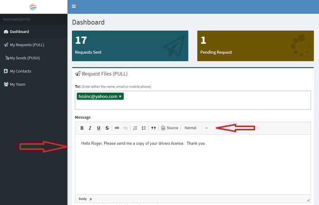Image resolution: width=319 pixels, height=205 pixels.
Task: Switch editor to Source view
Action: pyautogui.click(x=170, y=128)
